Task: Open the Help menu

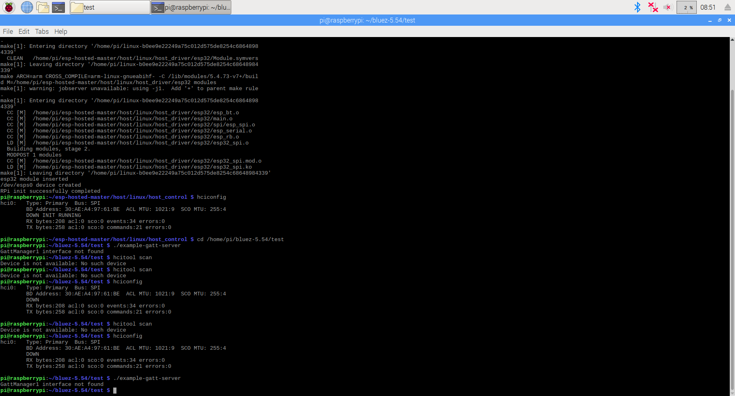Action: 61,31
